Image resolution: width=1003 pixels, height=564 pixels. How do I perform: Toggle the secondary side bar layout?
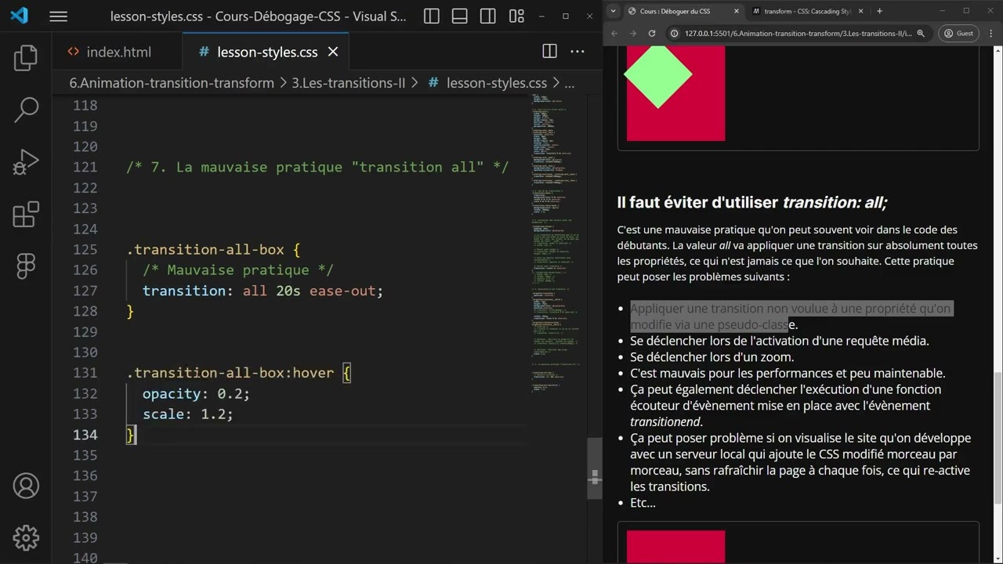point(488,16)
